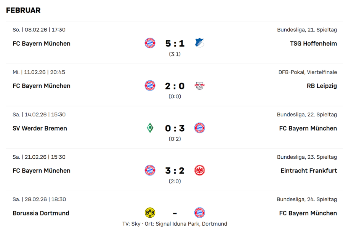Click the Werder Bremen green diamond crest
The image size is (343, 231).
tap(150, 128)
